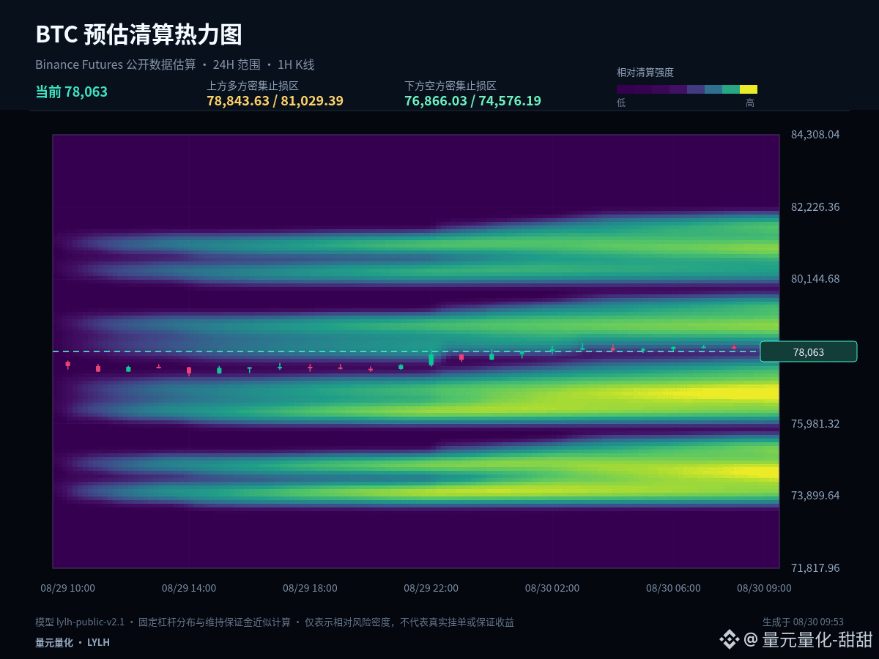Click the 08/30 02:00 time axis label
Viewport: 879px width, 659px height.
[x=552, y=588]
